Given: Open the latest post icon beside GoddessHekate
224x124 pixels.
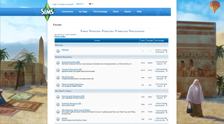Looking at the screenshot, I should click(166, 113).
